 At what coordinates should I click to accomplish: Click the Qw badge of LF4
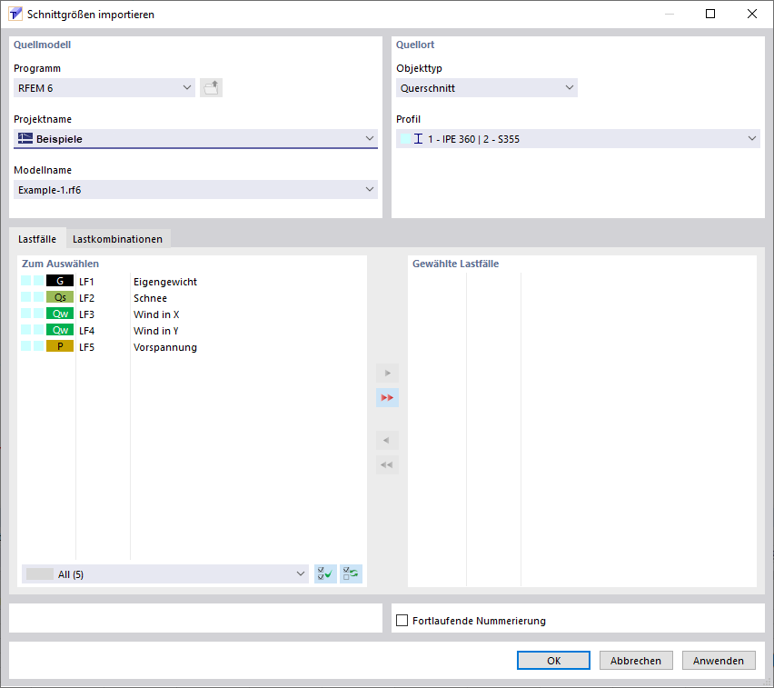[60, 330]
